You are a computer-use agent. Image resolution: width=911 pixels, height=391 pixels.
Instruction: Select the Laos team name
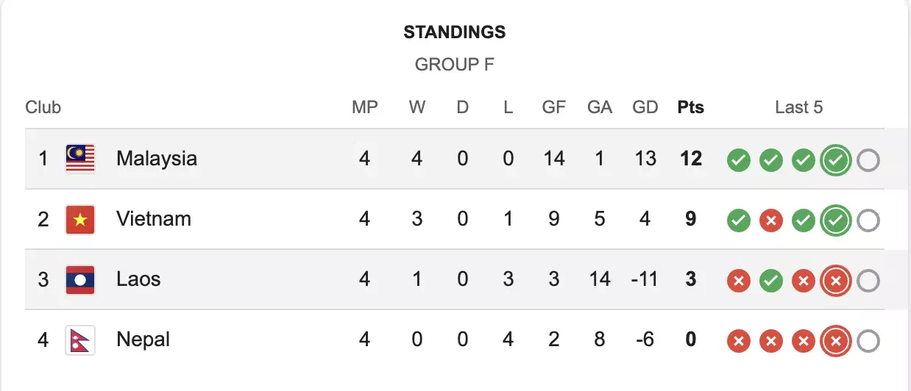click(x=138, y=279)
